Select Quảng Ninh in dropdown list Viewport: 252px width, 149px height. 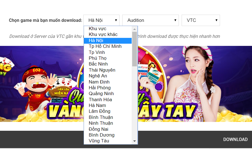(x=108, y=93)
